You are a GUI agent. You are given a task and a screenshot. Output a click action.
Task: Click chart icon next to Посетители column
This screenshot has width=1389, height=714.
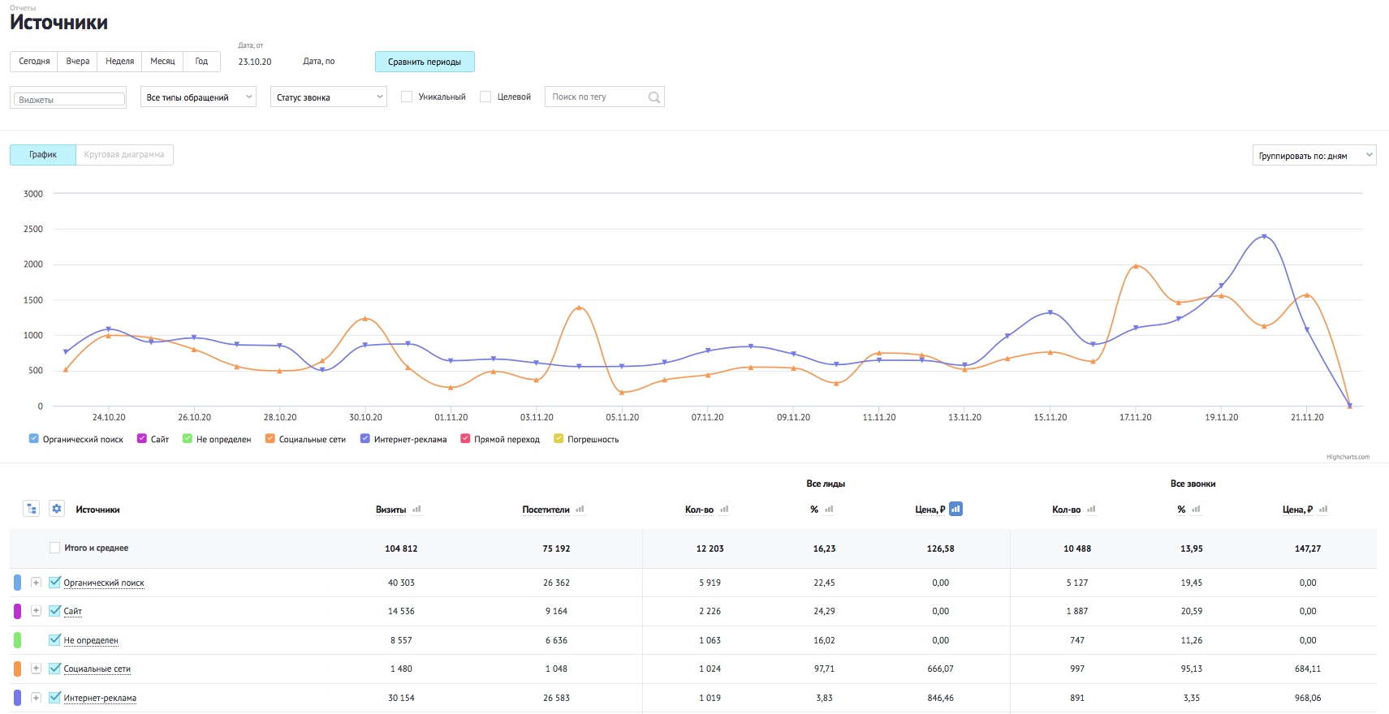[x=580, y=510]
